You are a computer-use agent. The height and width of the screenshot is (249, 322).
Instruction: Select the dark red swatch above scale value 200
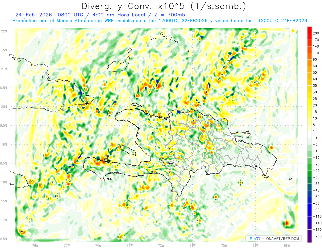click(309, 30)
